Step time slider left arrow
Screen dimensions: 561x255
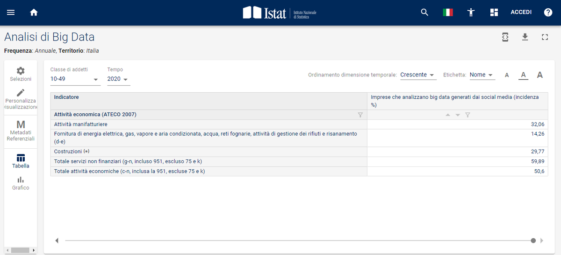coord(57,241)
